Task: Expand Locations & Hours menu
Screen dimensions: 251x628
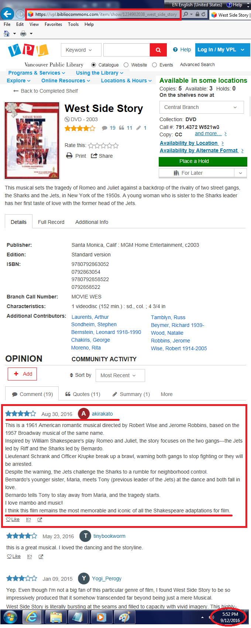Action: (126, 81)
